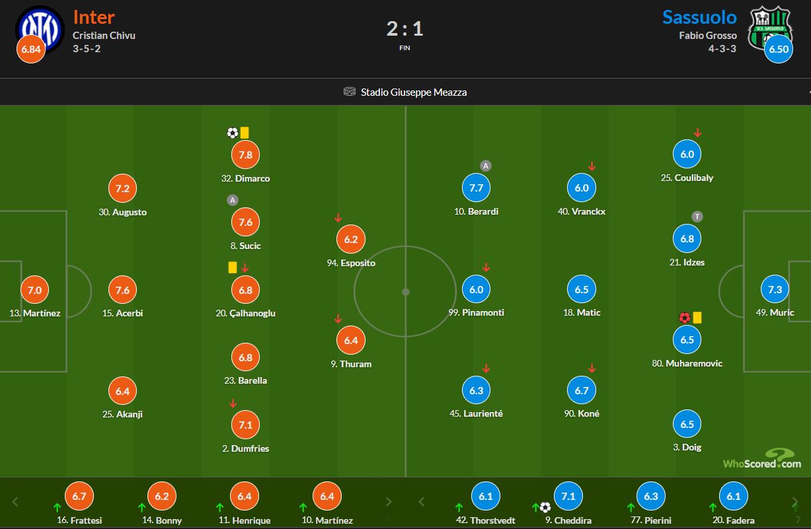Select substitute Cheddira's 7.1 rating circle
Image resolution: width=811 pixels, height=529 pixels.
point(568,497)
